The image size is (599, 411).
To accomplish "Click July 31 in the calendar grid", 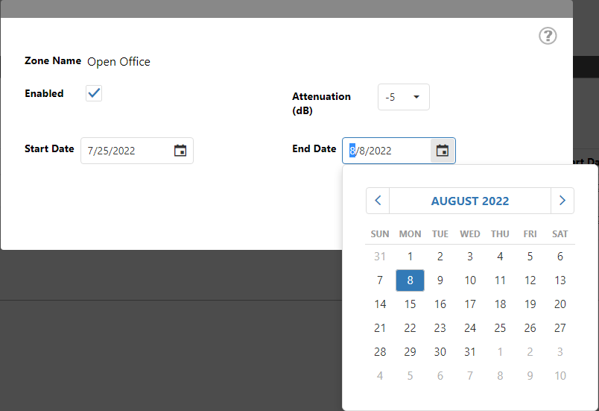I will point(380,257).
